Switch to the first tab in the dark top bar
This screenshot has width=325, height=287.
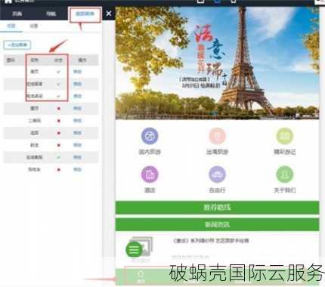tap(17, 14)
